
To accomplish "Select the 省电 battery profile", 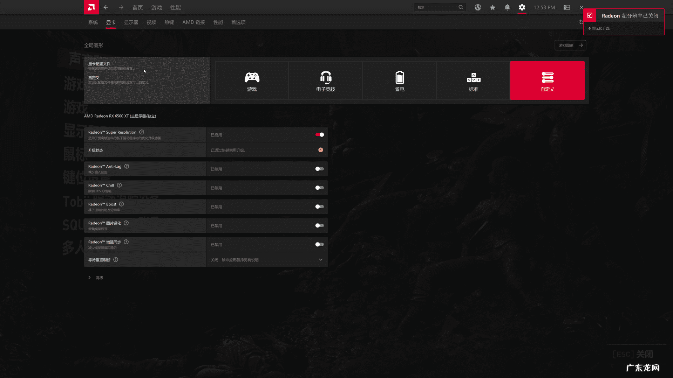I will (400, 81).
